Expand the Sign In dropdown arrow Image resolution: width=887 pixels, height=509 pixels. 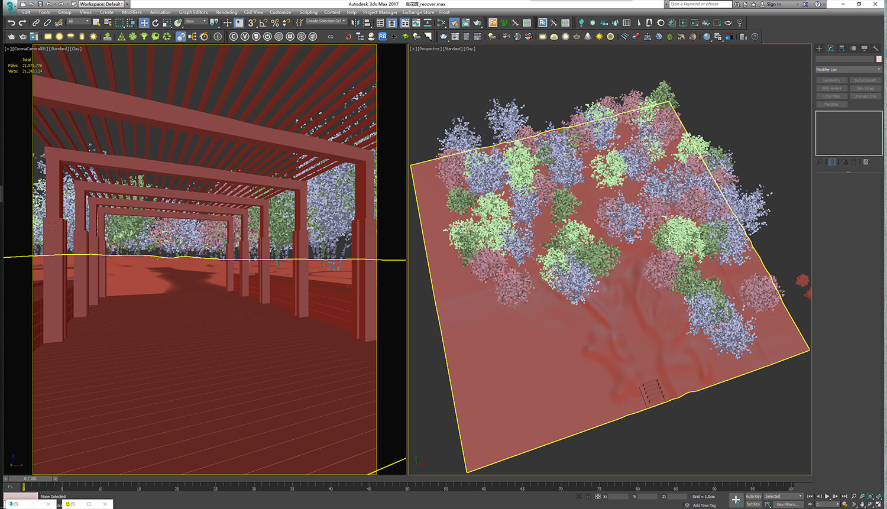click(x=797, y=4)
